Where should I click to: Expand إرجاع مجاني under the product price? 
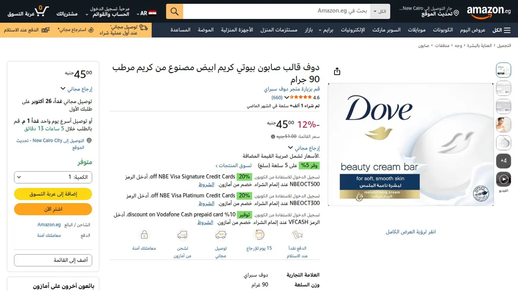304,148
